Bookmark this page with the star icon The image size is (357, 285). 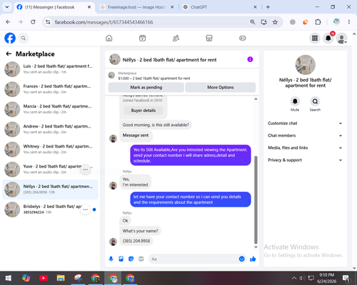[x=275, y=22]
